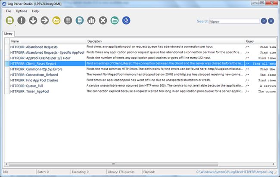280x177 pixels.
Task: Click the row header of the Client_Reset Report row
Action: click(x=7, y=64)
